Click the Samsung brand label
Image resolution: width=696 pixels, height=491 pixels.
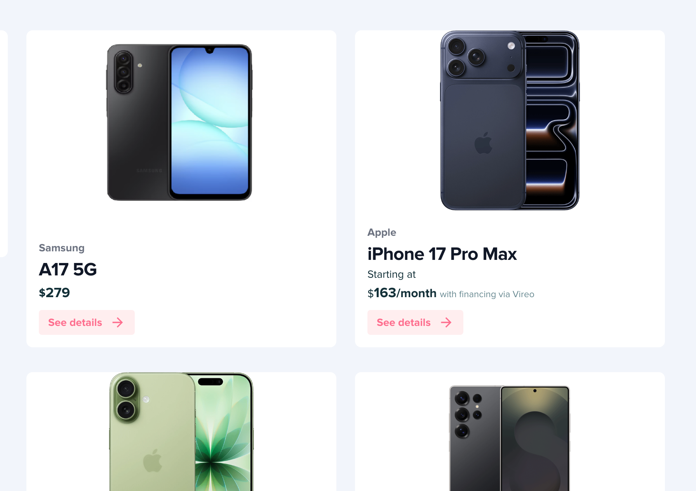(62, 248)
